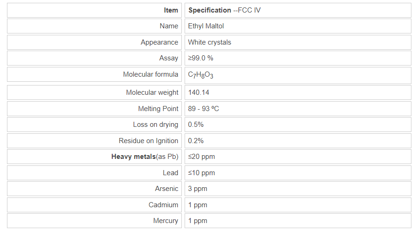The height and width of the screenshot is (230, 417).
Task: Select the "Residue on Ignition" label
Action: point(148,141)
